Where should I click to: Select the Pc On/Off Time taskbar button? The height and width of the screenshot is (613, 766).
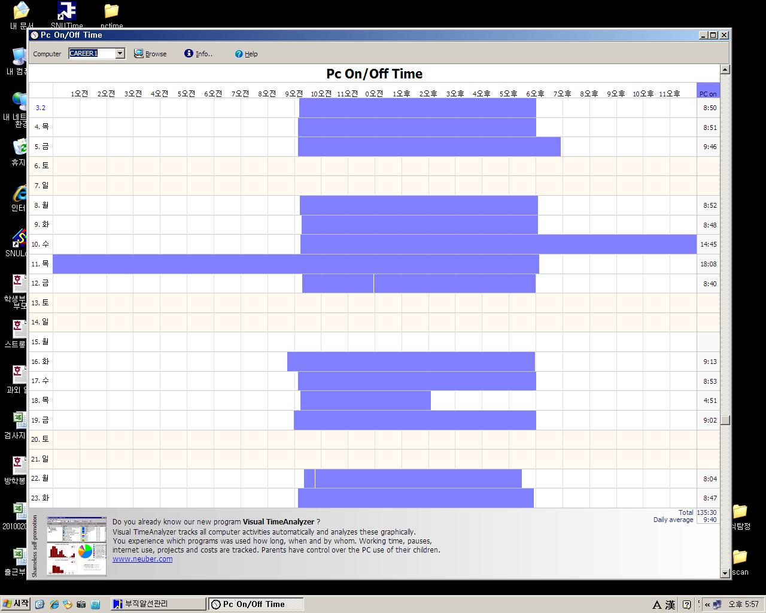[256, 604]
